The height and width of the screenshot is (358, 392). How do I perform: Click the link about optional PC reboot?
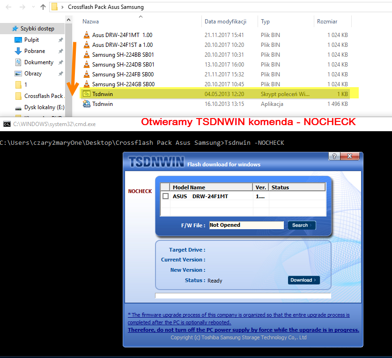(238, 319)
